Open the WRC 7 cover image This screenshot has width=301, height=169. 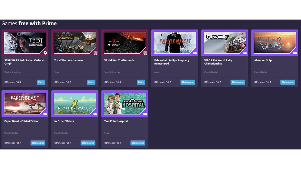[x=225, y=43]
